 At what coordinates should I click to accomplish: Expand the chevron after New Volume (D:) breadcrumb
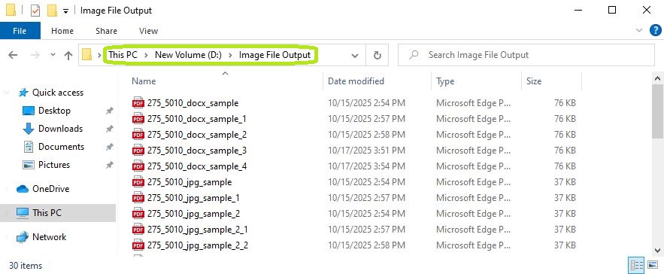pos(230,55)
